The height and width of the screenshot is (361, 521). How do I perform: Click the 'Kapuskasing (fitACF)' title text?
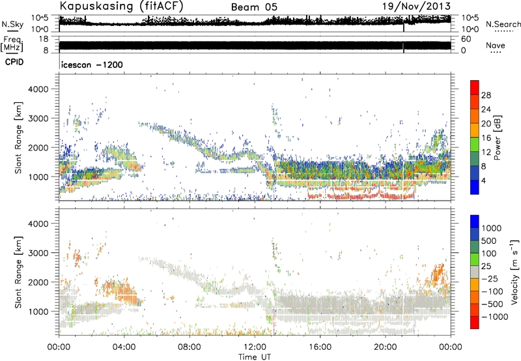pyautogui.click(x=121, y=6)
